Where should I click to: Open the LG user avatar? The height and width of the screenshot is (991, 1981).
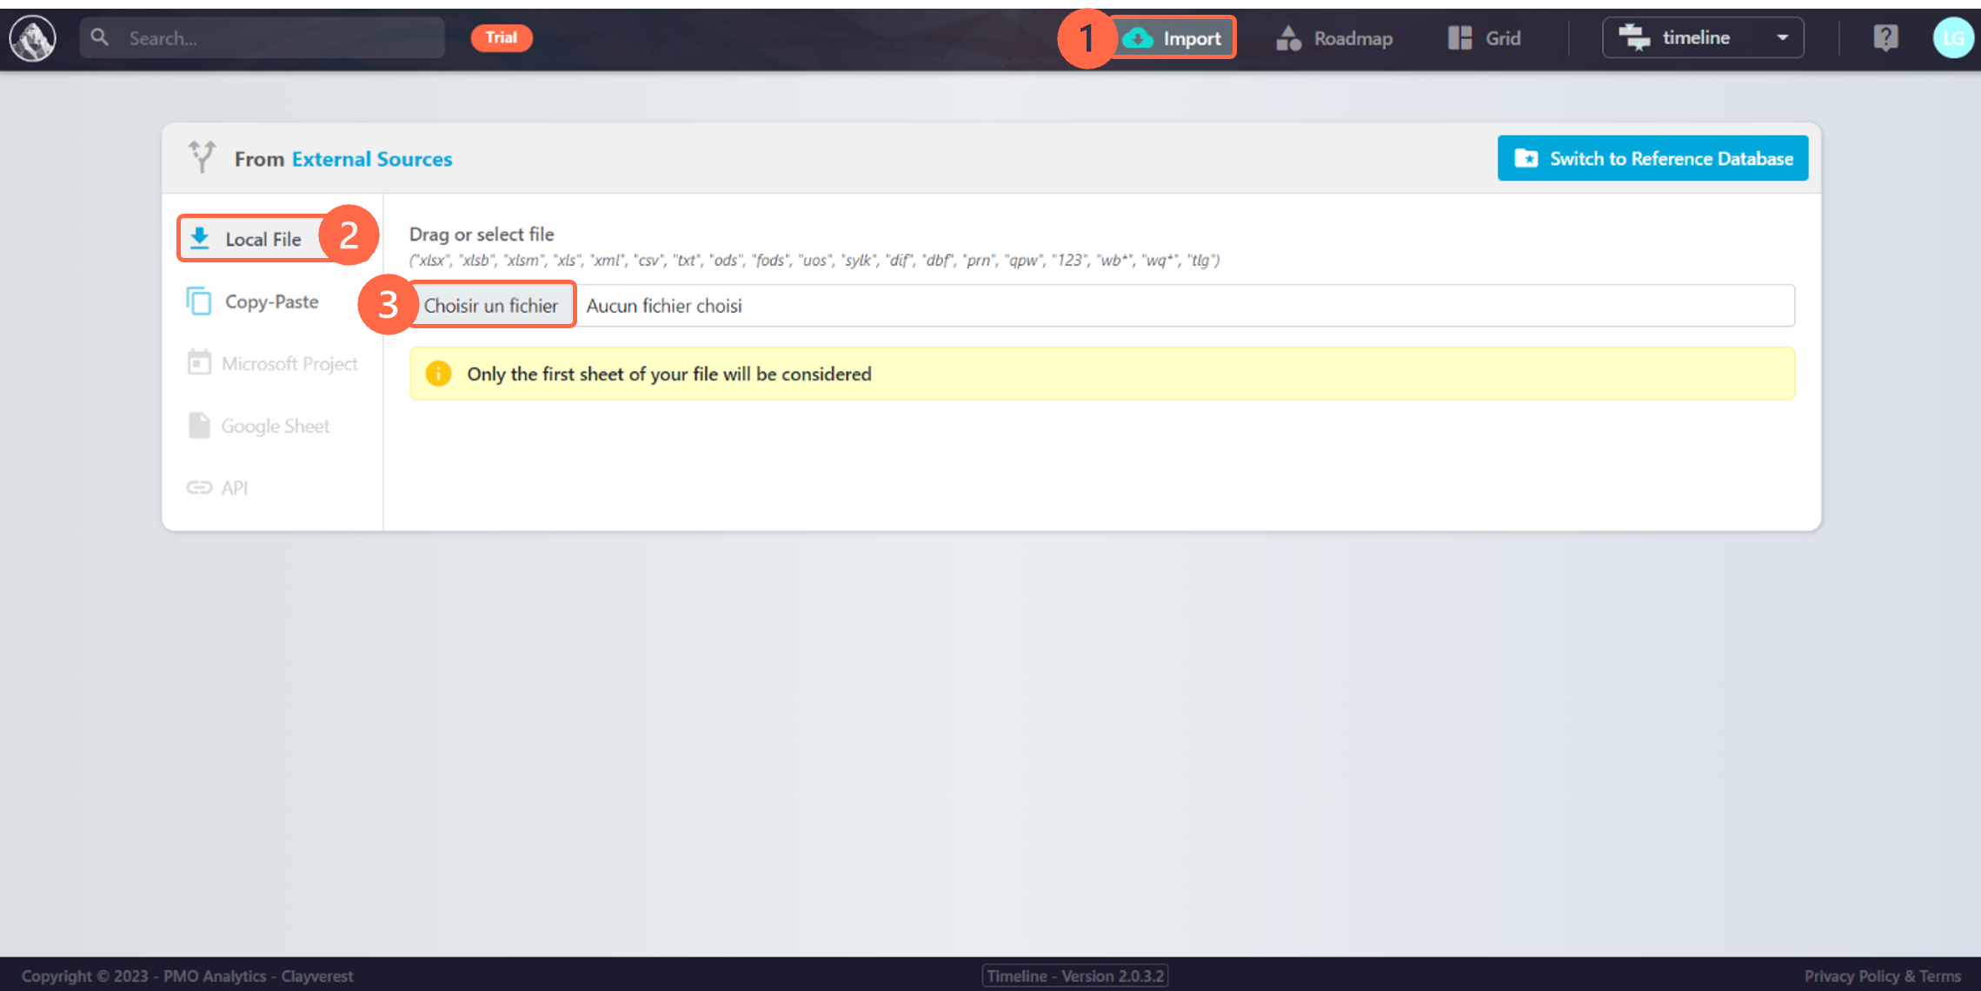1953,37
